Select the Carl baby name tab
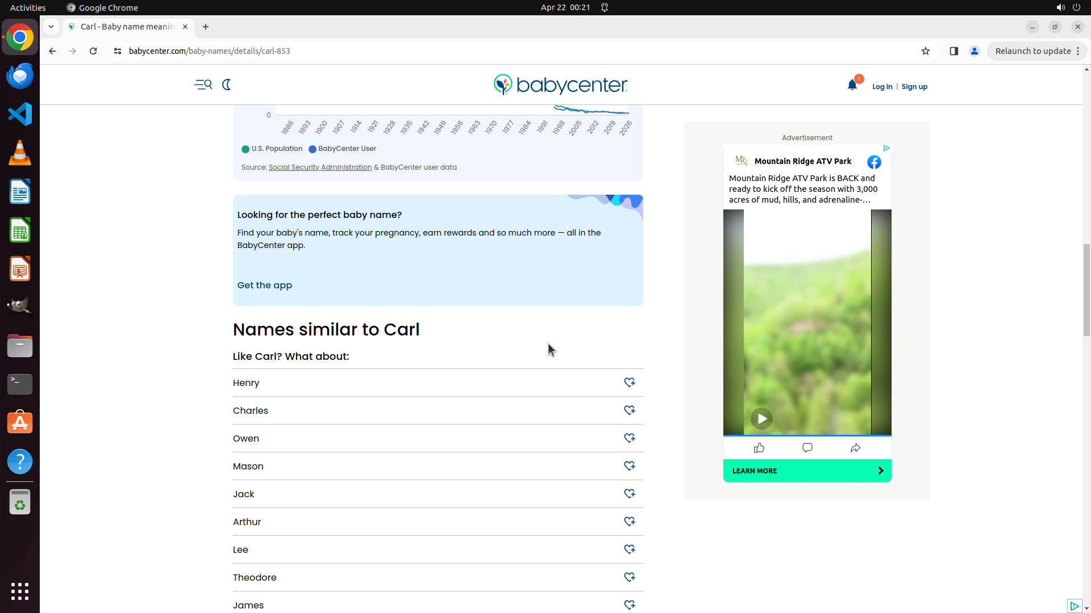 128,27
